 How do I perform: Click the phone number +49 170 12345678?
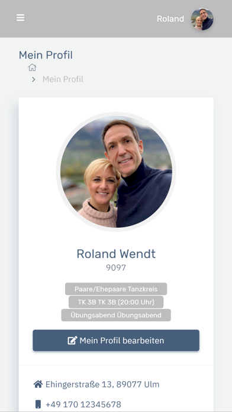coord(83,404)
